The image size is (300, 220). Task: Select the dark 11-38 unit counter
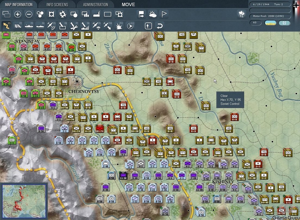tap(123, 175)
